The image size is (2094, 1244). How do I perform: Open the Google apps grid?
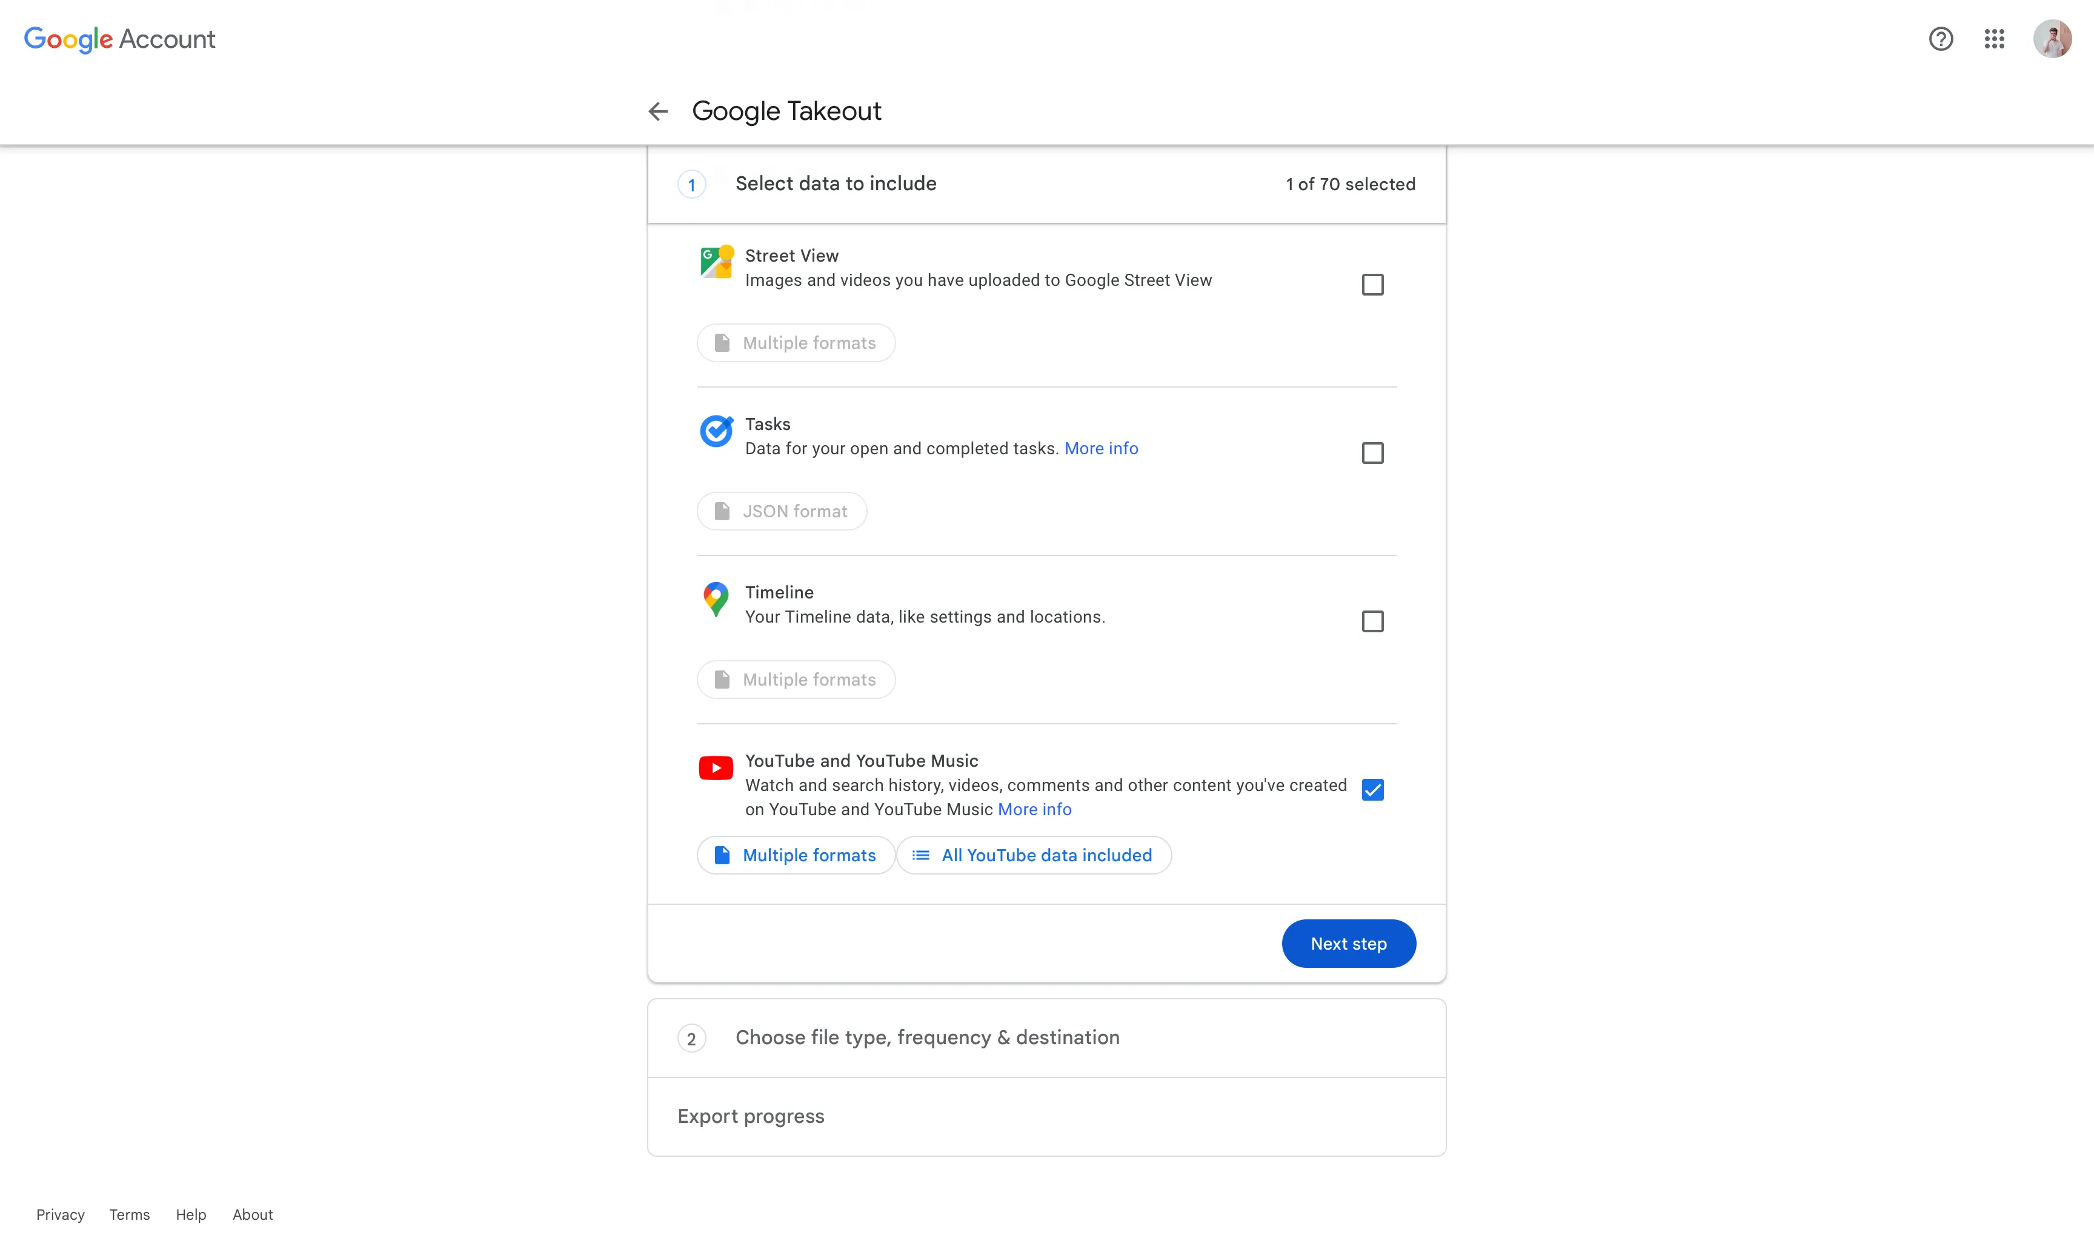pos(1994,39)
